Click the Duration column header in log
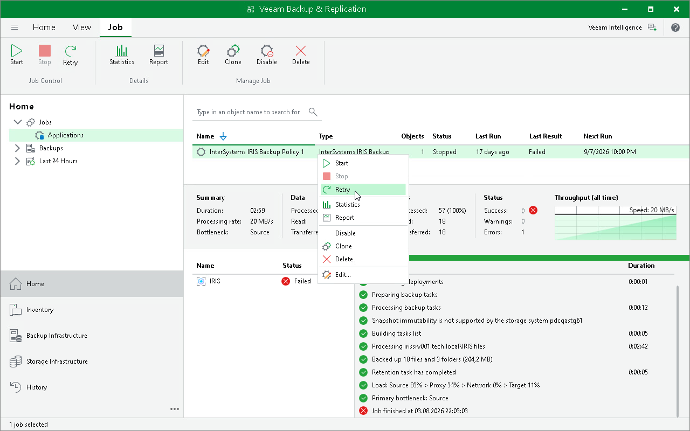The image size is (690, 431). tap(641, 266)
